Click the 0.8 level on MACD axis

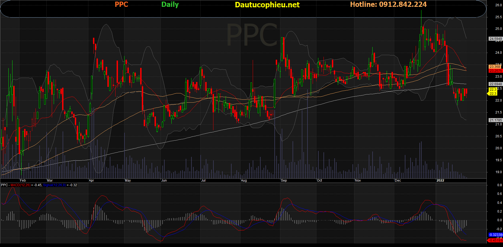[x=499, y=185]
